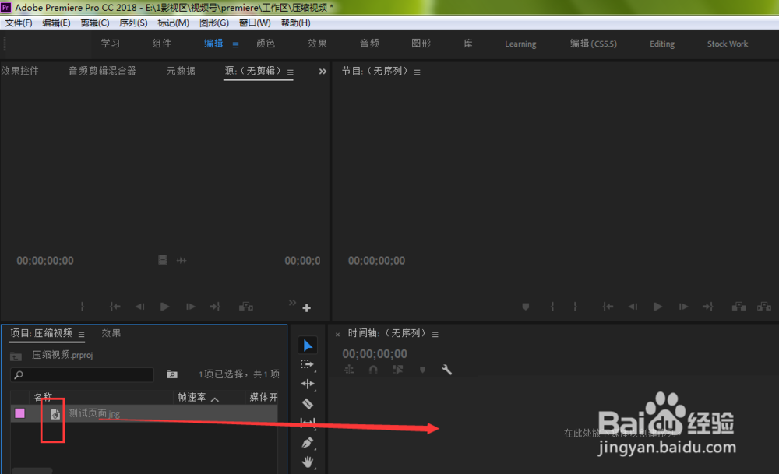The width and height of the screenshot is (779, 474).
Task: Click Add Marker icon in timeline panel
Action: coord(422,370)
